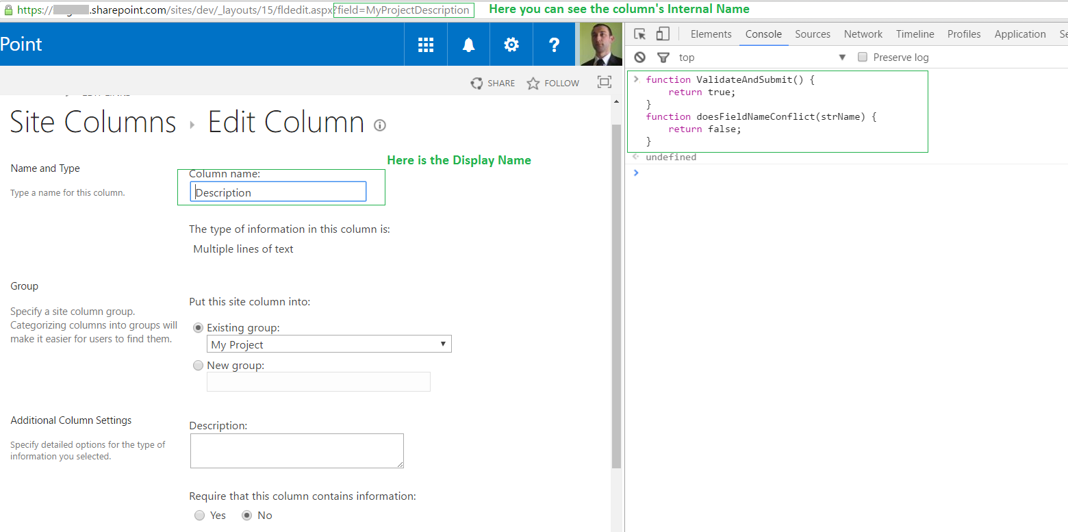Switch to the Application tab
Viewport: 1068px width, 532px height.
point(1020,34)
